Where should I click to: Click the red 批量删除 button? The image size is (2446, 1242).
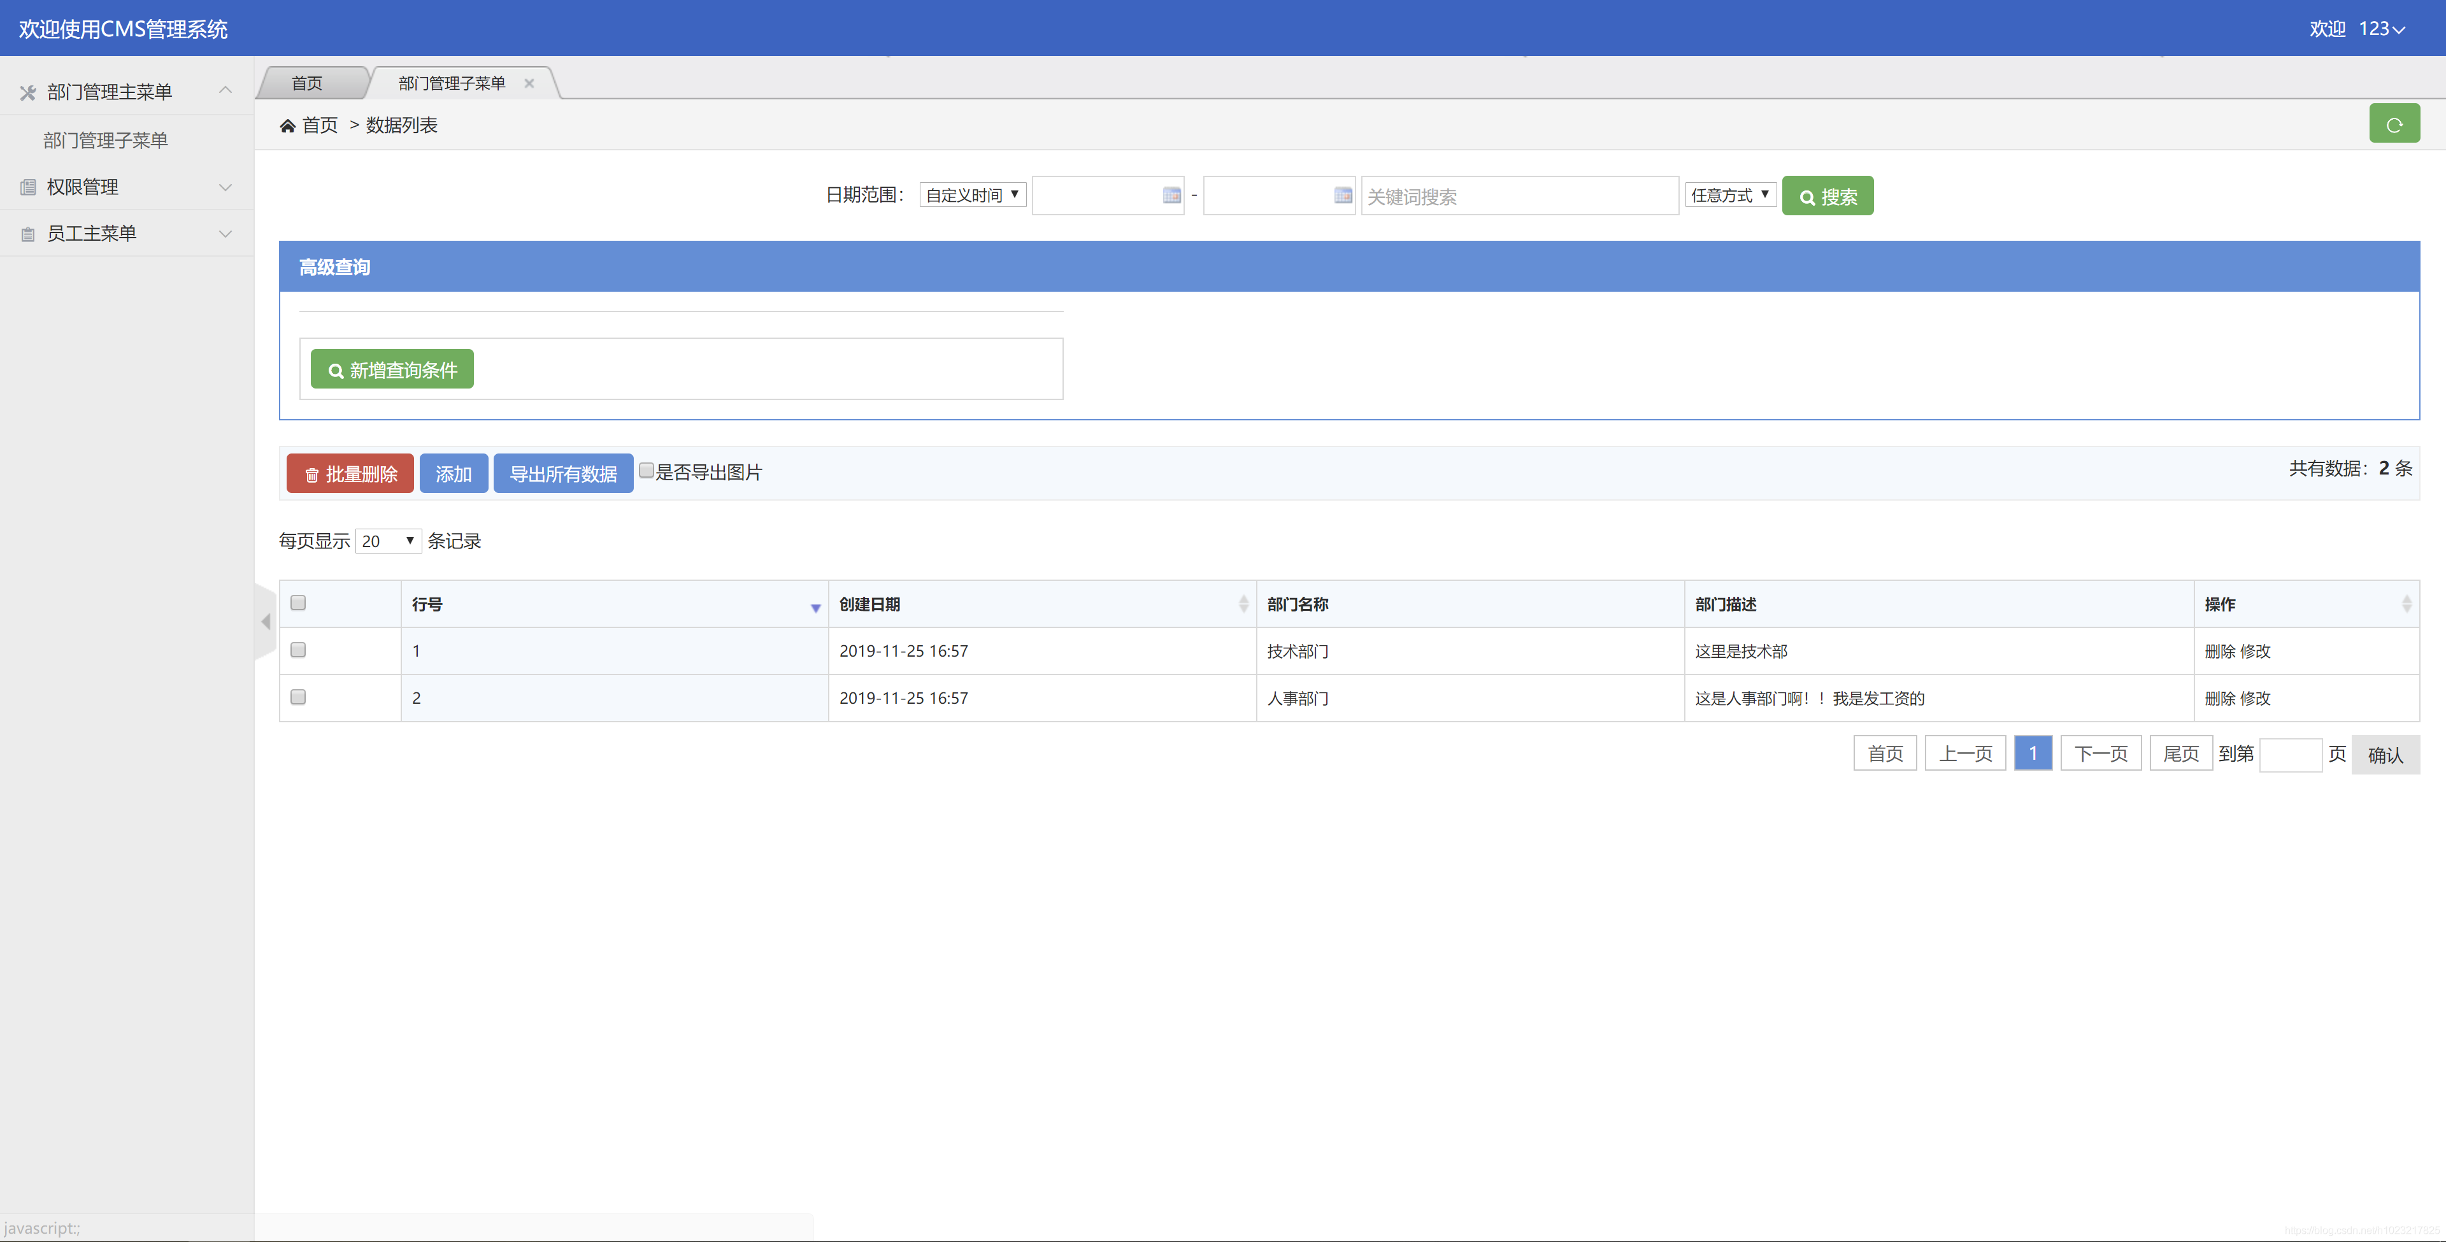coord(350,474)
